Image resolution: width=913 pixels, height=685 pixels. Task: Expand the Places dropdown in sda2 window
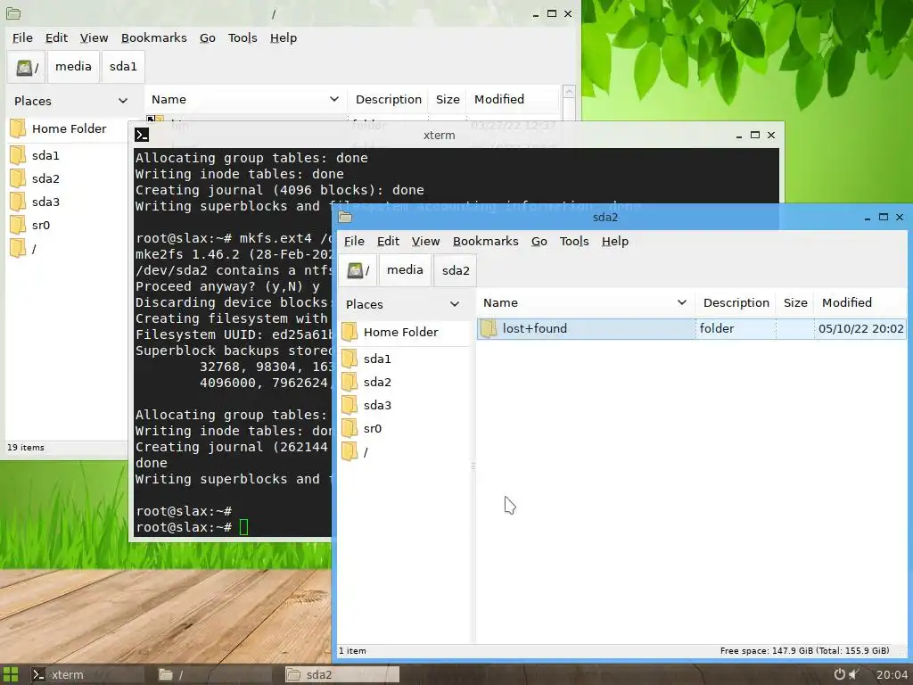tap(455, 304)
